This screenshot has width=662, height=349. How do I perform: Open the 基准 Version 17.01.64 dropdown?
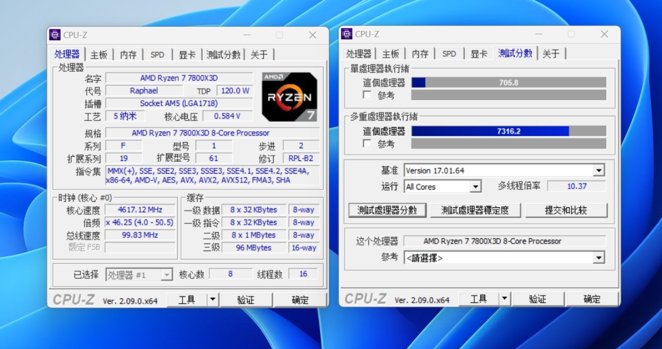tap(599, 171)
